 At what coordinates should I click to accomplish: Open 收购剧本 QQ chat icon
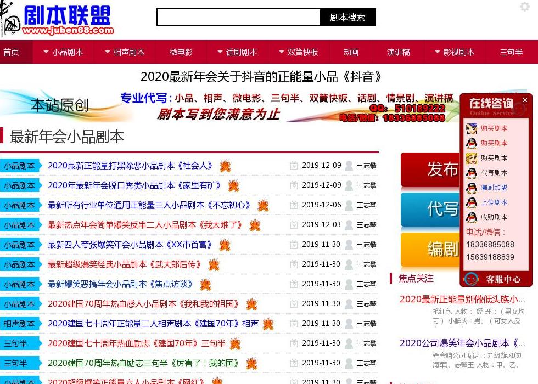coord(471,217)
